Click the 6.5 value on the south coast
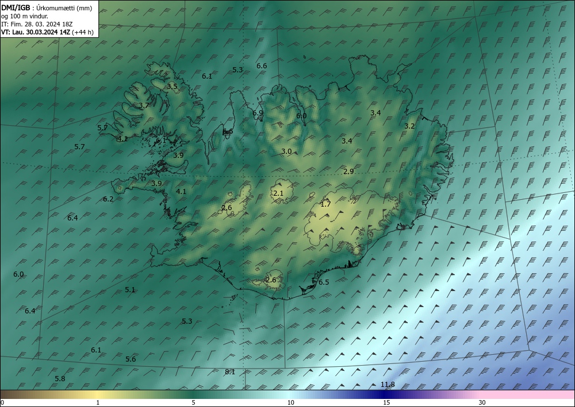Image resolution: width=575 pixels, height=407 pixels. [x=324, y=282]
